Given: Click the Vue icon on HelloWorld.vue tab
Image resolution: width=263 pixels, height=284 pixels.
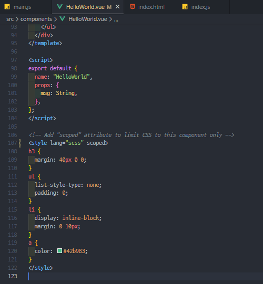Looking at the screenshot, I should pyautogui.click(x=60, y=7).
